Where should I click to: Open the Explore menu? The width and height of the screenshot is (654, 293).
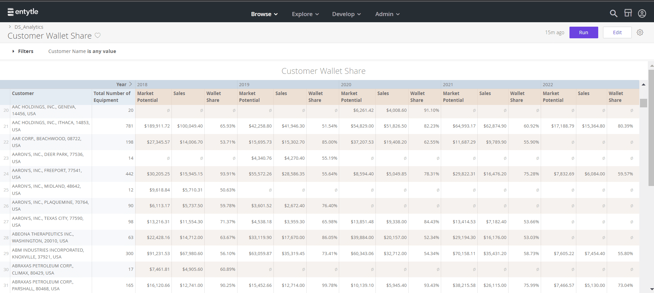(305, 14)
